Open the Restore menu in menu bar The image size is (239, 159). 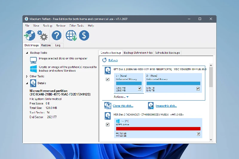pos(61,26)
